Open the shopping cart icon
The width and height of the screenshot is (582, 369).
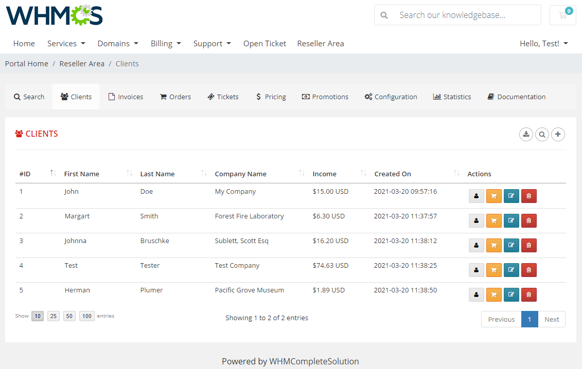[562, 15]
